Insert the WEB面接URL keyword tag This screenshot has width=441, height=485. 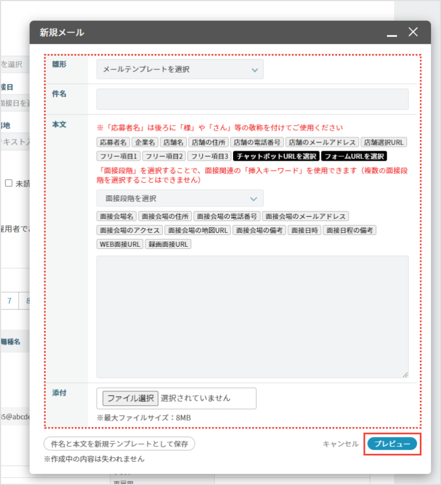(x=120, y=244)
